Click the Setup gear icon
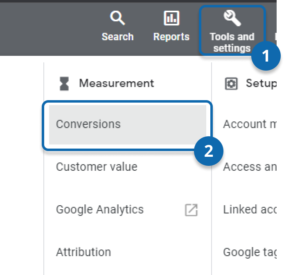 coord(231,83)
